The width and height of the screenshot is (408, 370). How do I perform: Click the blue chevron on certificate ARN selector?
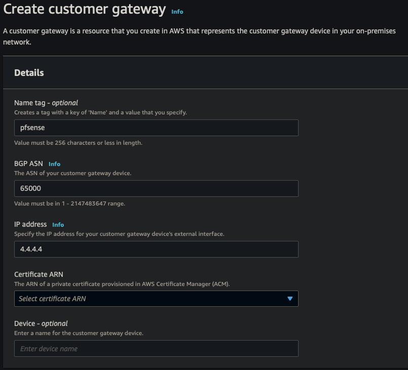[x=290, y=299]
